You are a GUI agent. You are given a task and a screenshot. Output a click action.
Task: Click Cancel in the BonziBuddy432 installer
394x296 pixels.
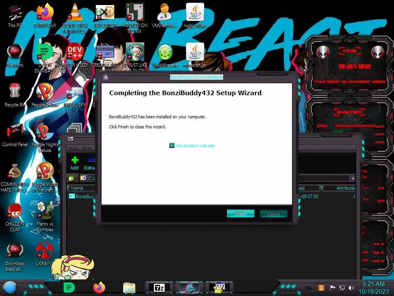274,214
